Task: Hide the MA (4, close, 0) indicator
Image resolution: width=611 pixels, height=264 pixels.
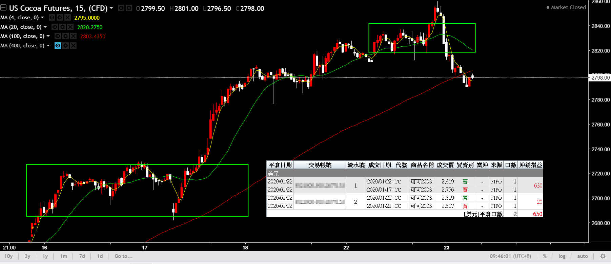Action: (x=52, y=17)
